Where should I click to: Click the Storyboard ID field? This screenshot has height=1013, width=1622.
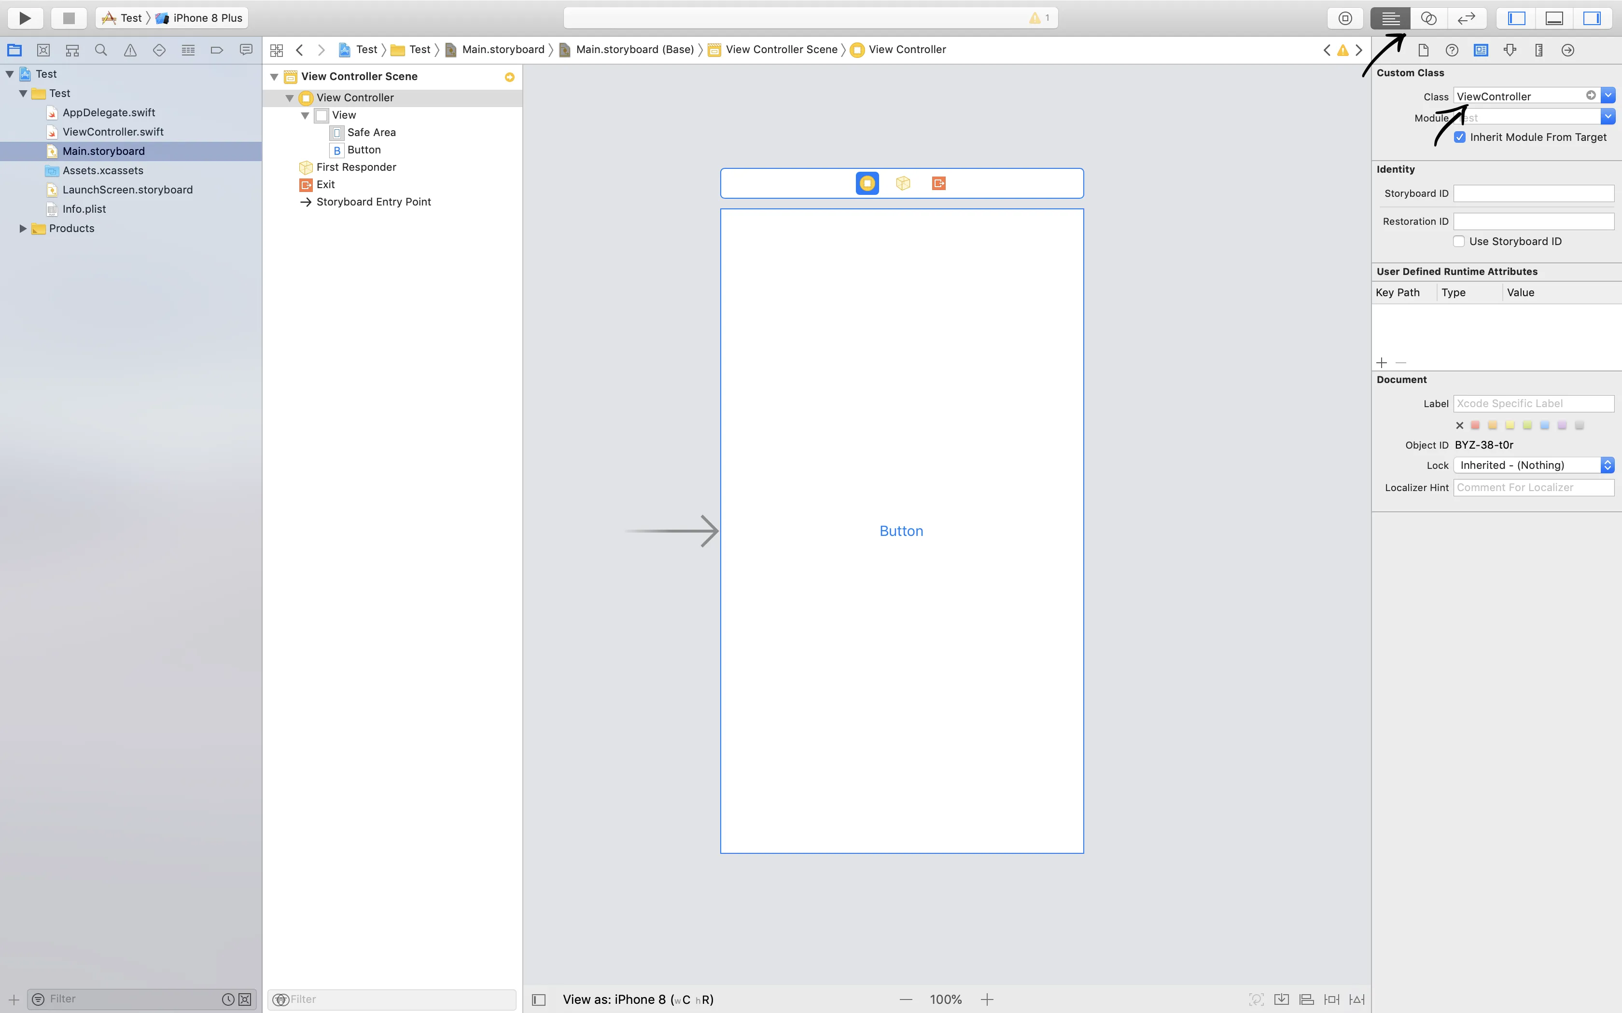(x=1533, y=193)
